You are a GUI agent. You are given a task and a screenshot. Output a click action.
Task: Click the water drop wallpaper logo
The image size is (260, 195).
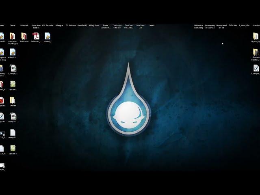128,110
